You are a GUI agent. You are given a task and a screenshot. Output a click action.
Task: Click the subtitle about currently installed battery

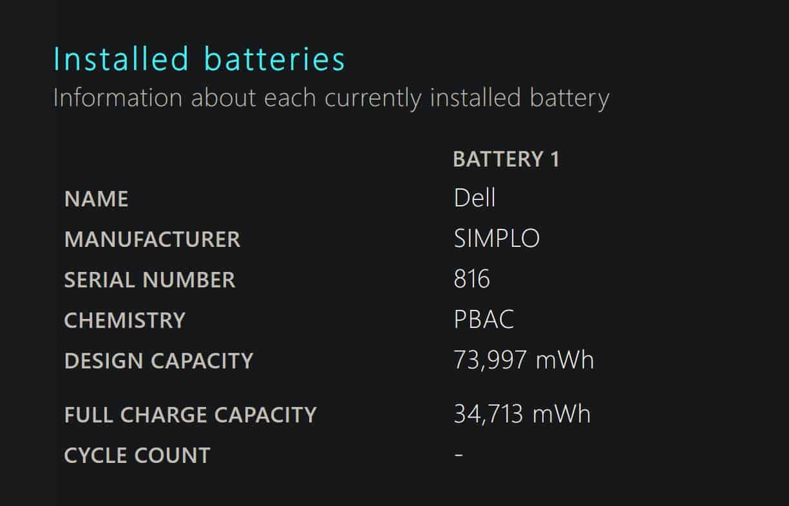[x=331, y=98]
